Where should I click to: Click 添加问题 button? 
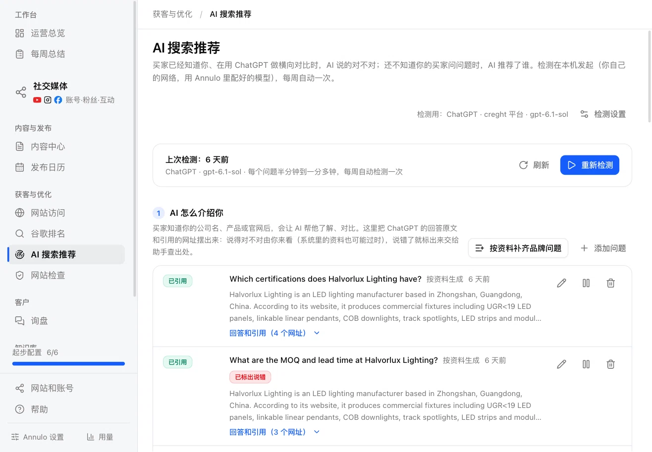[603, 248]
